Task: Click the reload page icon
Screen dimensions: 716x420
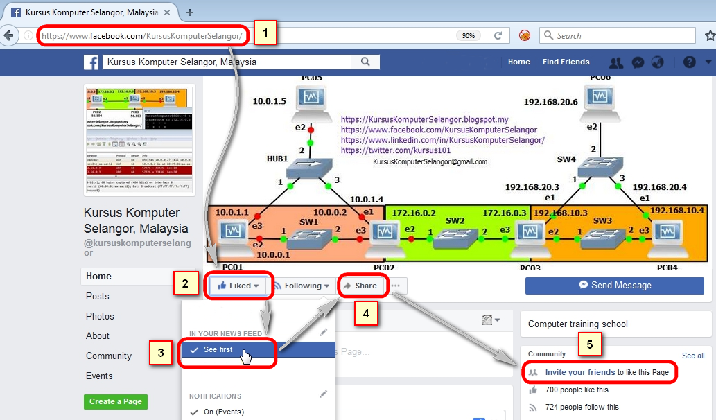Action: [498, 35]
